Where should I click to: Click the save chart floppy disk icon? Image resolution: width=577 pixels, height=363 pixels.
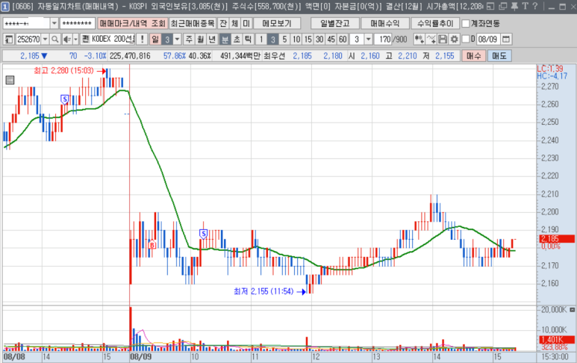(x=443, y=39)
